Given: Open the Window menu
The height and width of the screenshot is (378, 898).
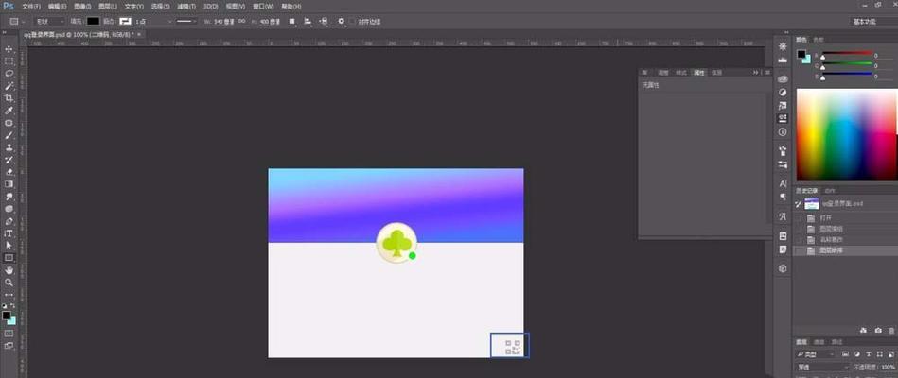Looking at the screenshot, I should (263, 7).
